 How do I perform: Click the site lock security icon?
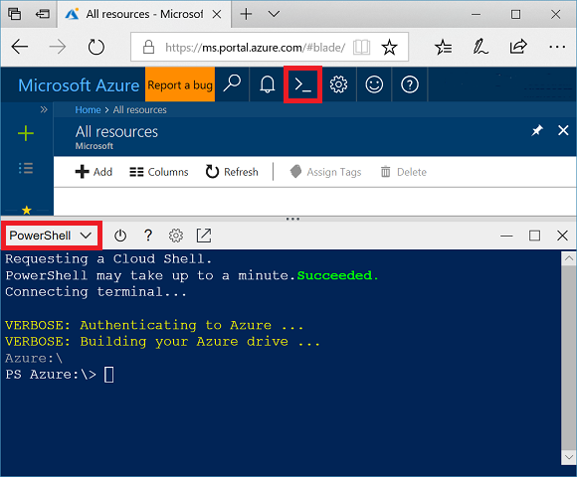148,47
